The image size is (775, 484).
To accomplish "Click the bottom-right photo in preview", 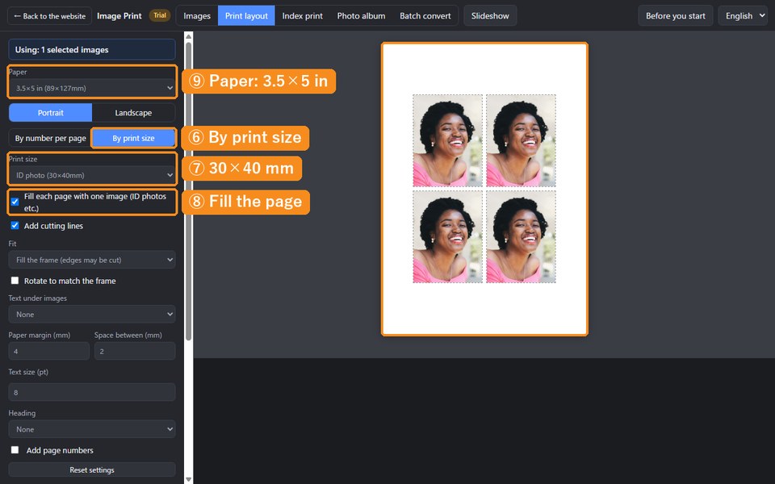I will (521, 237).
